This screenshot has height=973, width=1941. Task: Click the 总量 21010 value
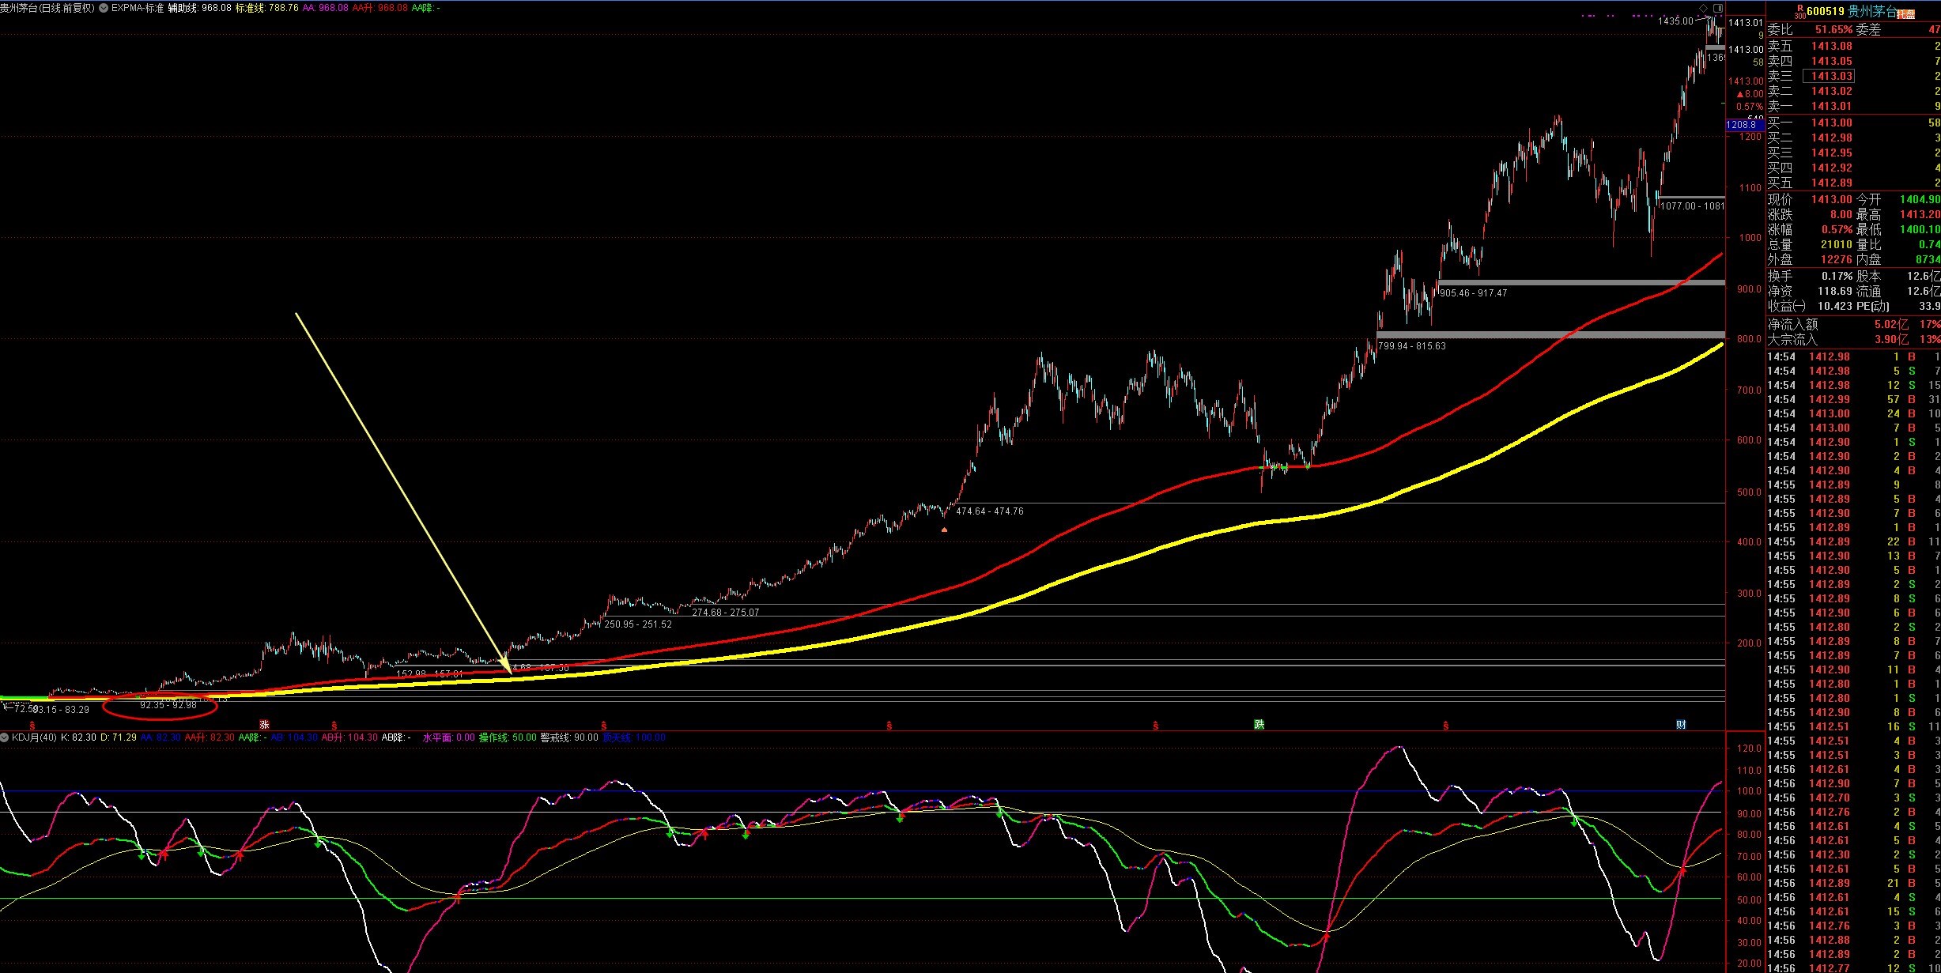pyautogui.click(x=1837, y=244)
